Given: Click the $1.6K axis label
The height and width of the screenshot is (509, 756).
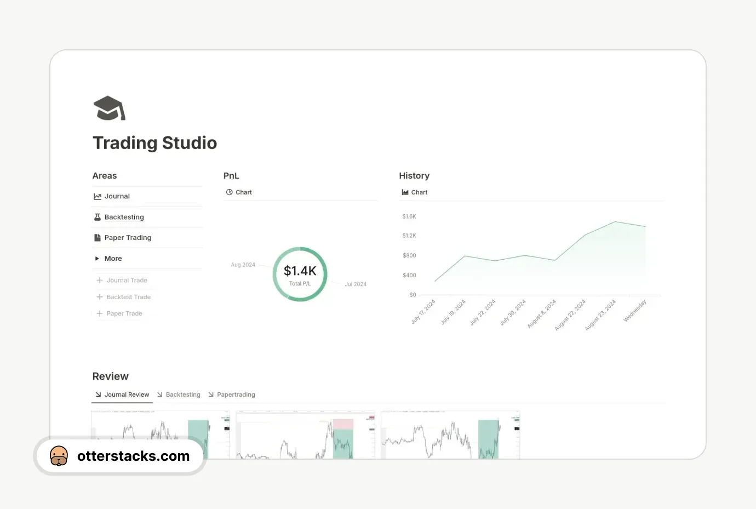Looking at the screenshot, I should point(409,216).
